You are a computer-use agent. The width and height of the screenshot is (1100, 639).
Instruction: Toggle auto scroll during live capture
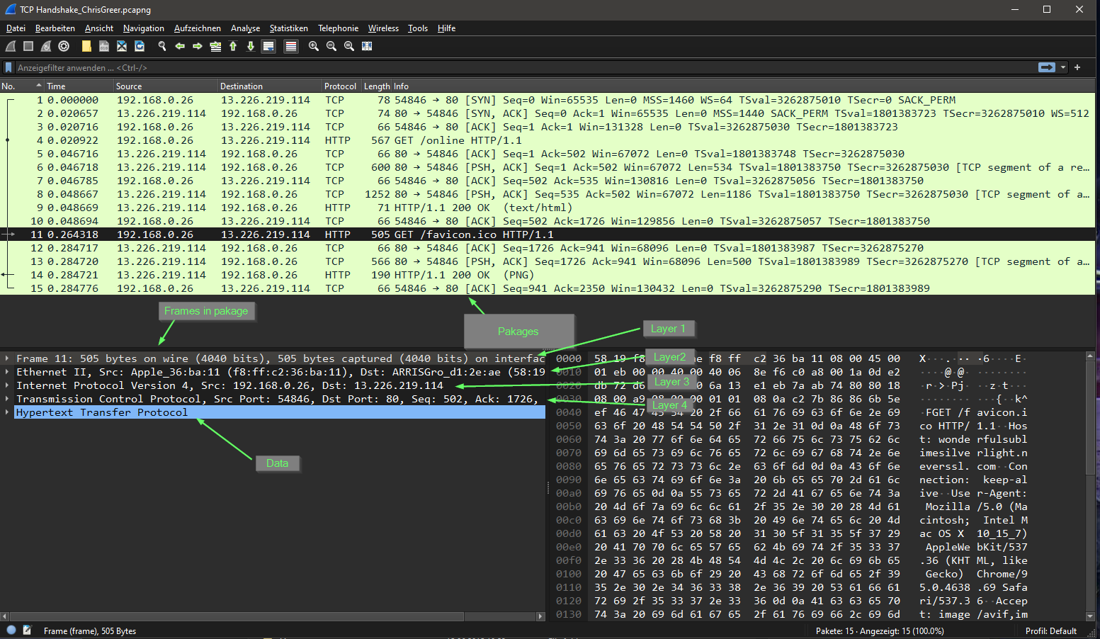point(268,46)
